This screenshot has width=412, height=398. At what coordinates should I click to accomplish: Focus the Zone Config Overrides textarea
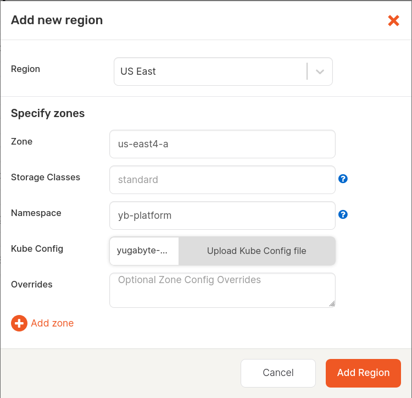click(x=222, y=290)
